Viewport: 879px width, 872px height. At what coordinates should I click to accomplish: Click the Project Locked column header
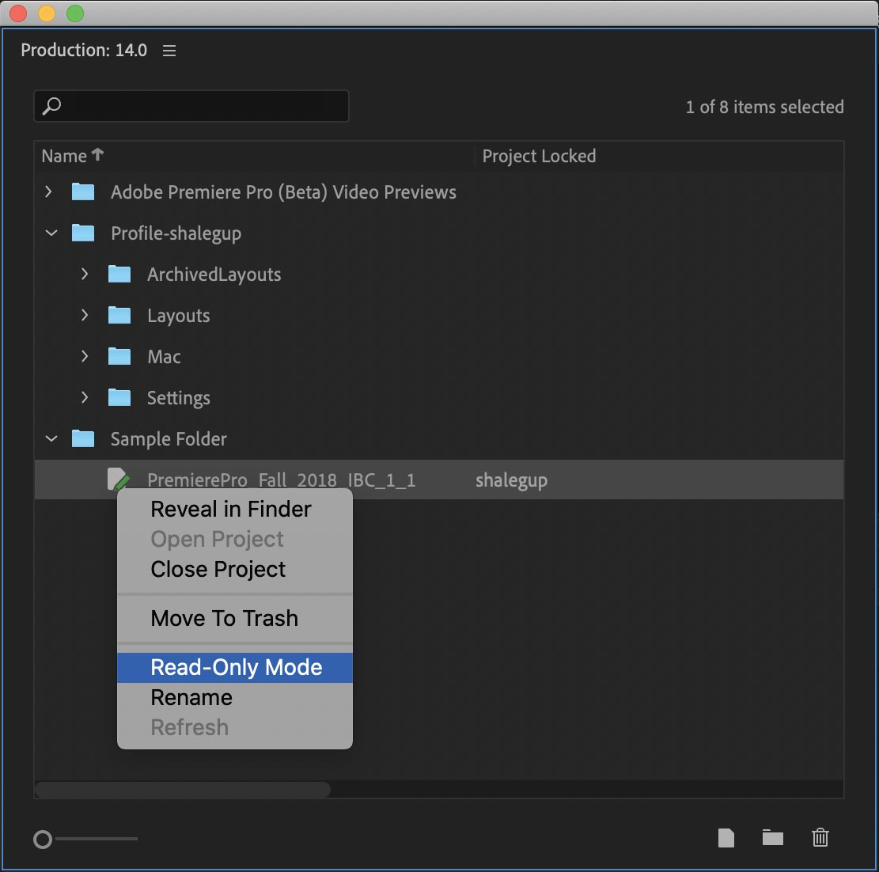pyautogui.click(x=539, y=156)
